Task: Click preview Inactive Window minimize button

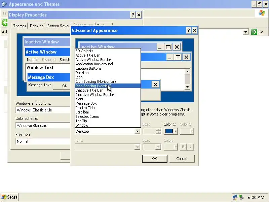Action: coord(160,47)
